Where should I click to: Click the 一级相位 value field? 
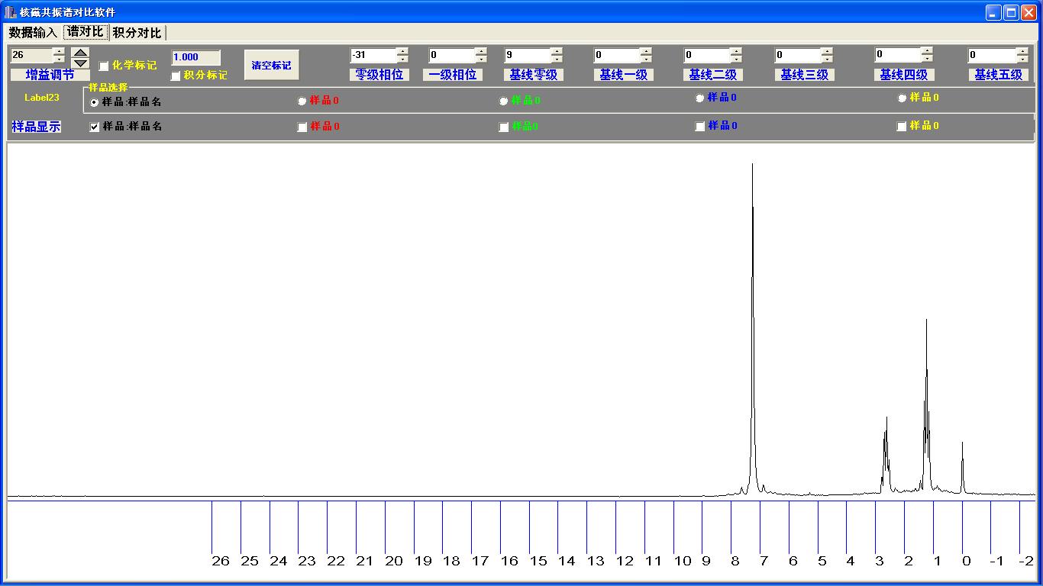(x=451, y=55)
